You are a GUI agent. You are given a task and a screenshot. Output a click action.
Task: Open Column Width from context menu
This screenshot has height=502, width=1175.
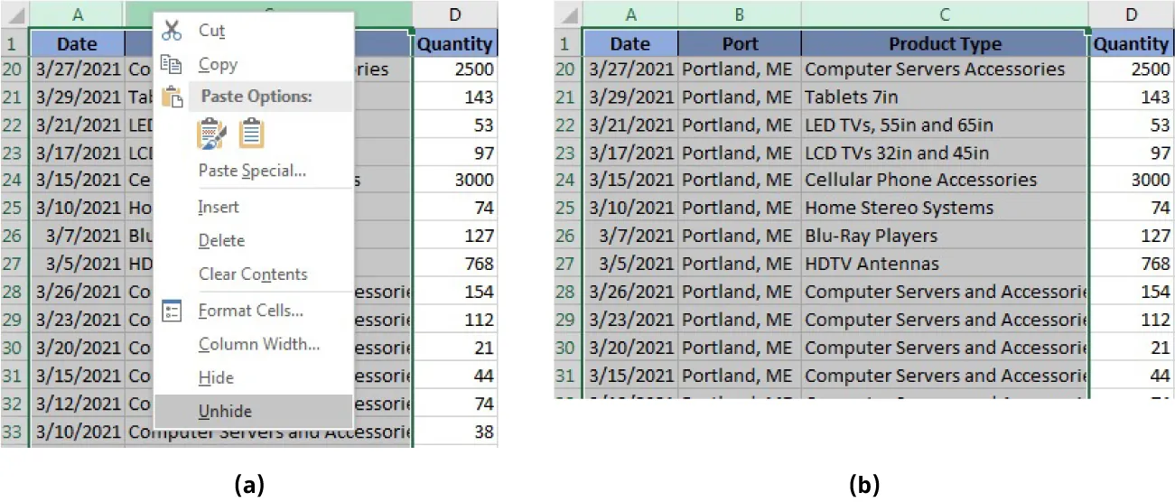(x=258, y=344)
